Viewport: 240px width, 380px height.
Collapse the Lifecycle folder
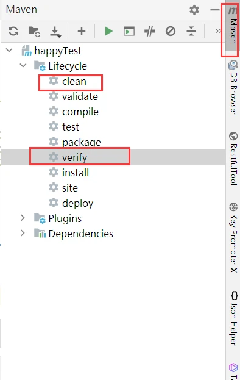23,65
